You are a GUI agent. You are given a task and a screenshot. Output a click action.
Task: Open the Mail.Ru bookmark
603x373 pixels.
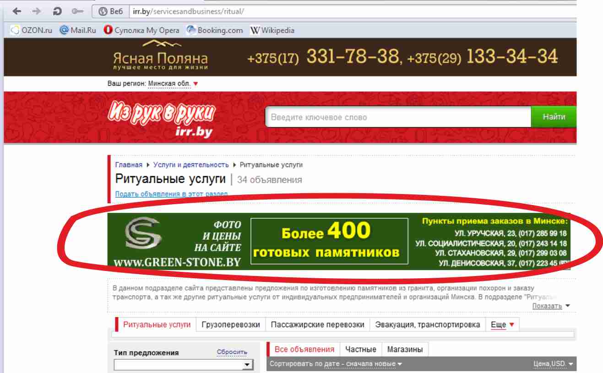(77, 31)
